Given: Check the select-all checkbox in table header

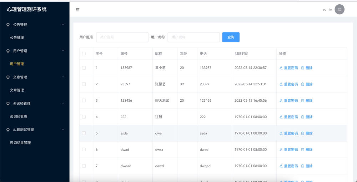Looking at the screenshot, I should coord(84,54).
